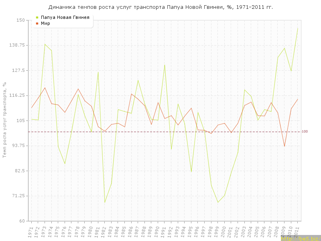Viewport: 321px width, 241px height.
Task: Click the green line's 1973 peak point
Action: [45, 44]
